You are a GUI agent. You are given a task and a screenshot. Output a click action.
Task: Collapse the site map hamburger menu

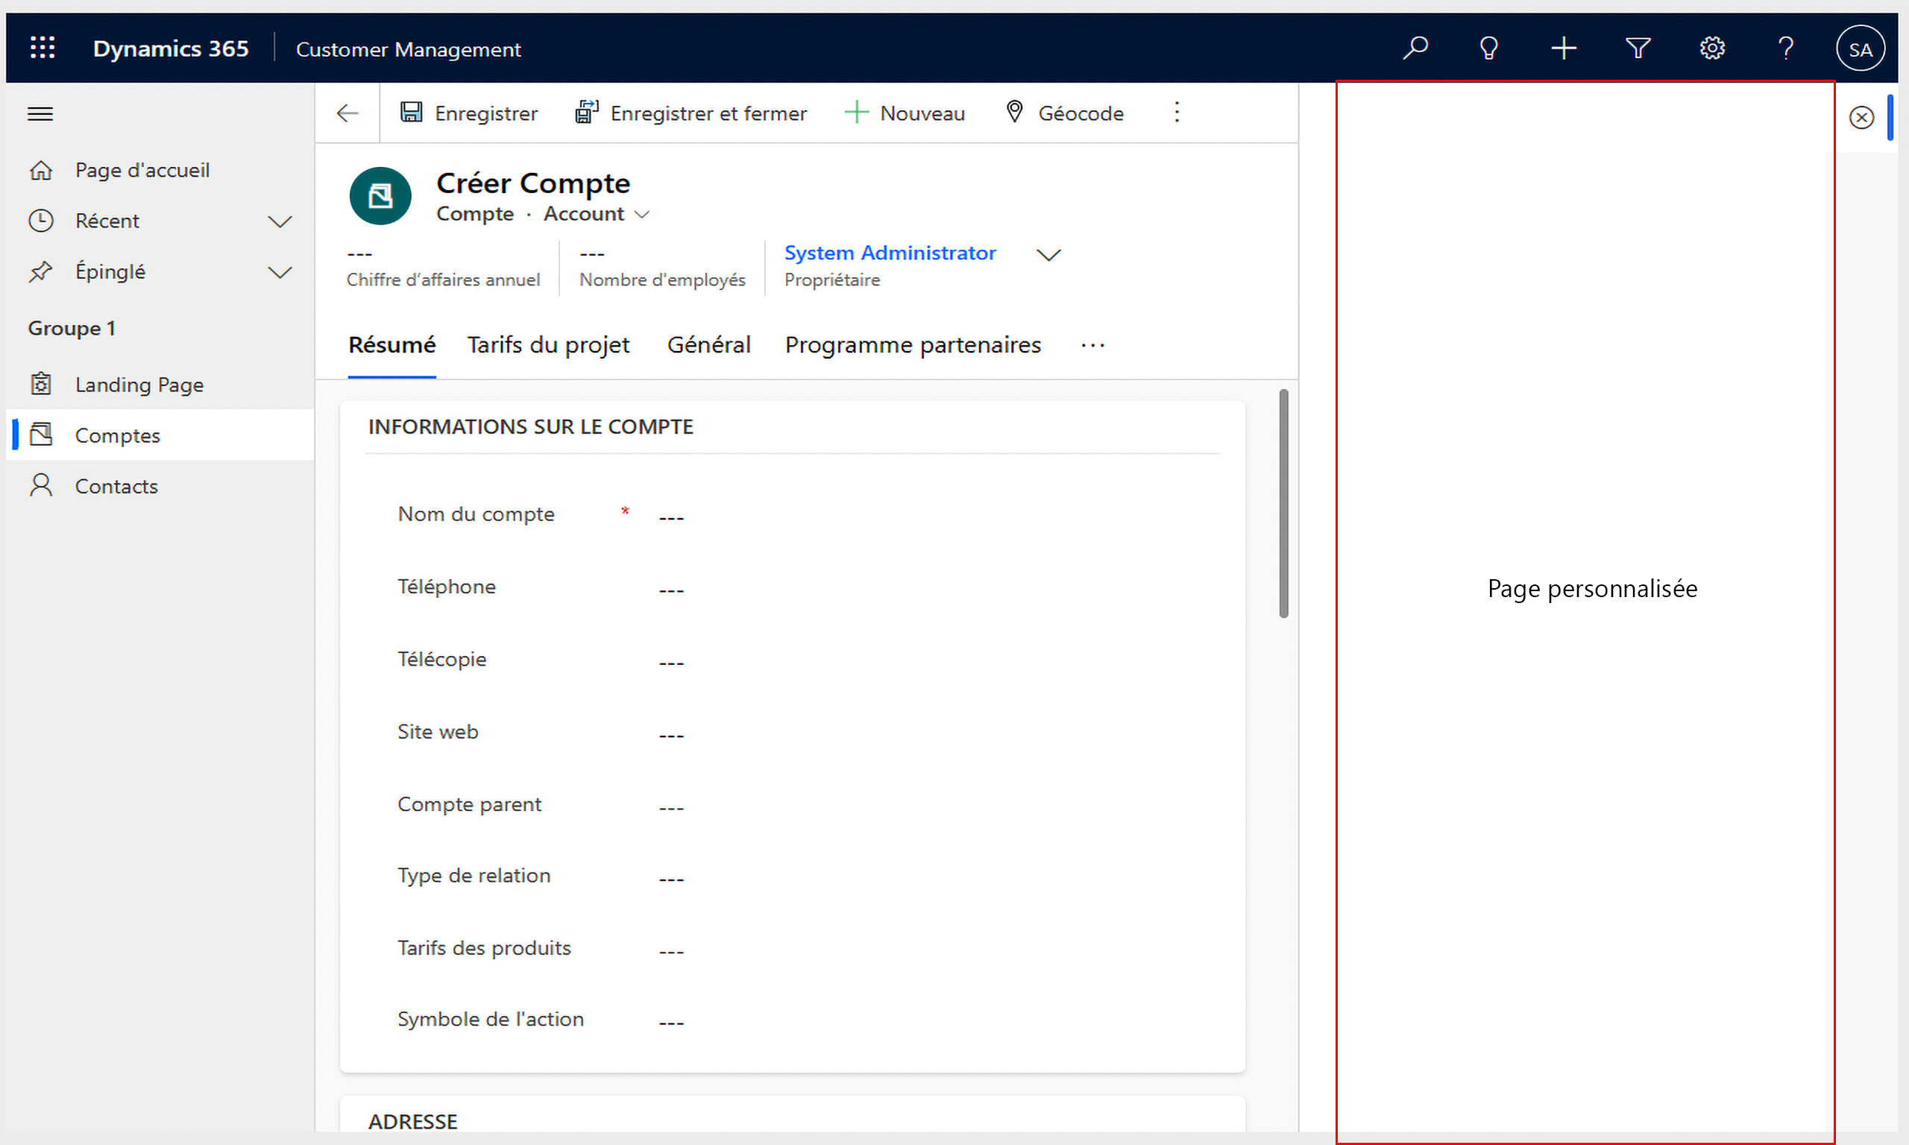pyautogui.click(x=40, y=114)
